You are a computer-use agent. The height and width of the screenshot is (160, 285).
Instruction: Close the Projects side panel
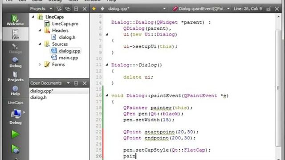tap(85, 9)
